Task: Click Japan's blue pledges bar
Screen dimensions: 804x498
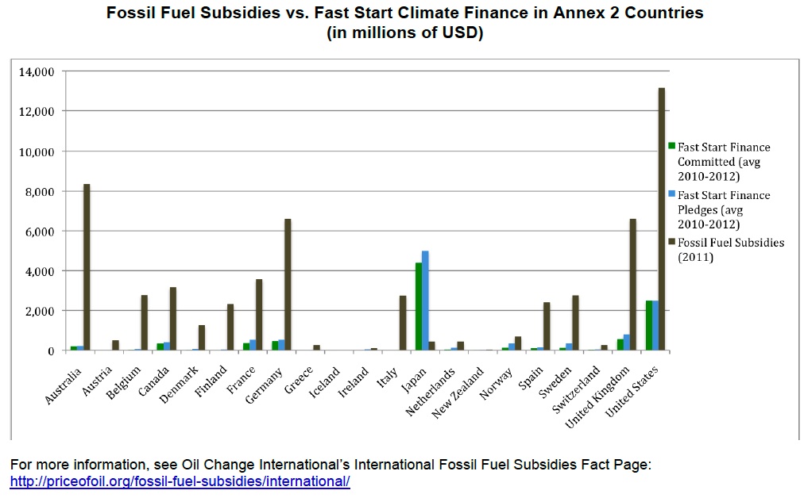Action: click(x=425, y=301)
